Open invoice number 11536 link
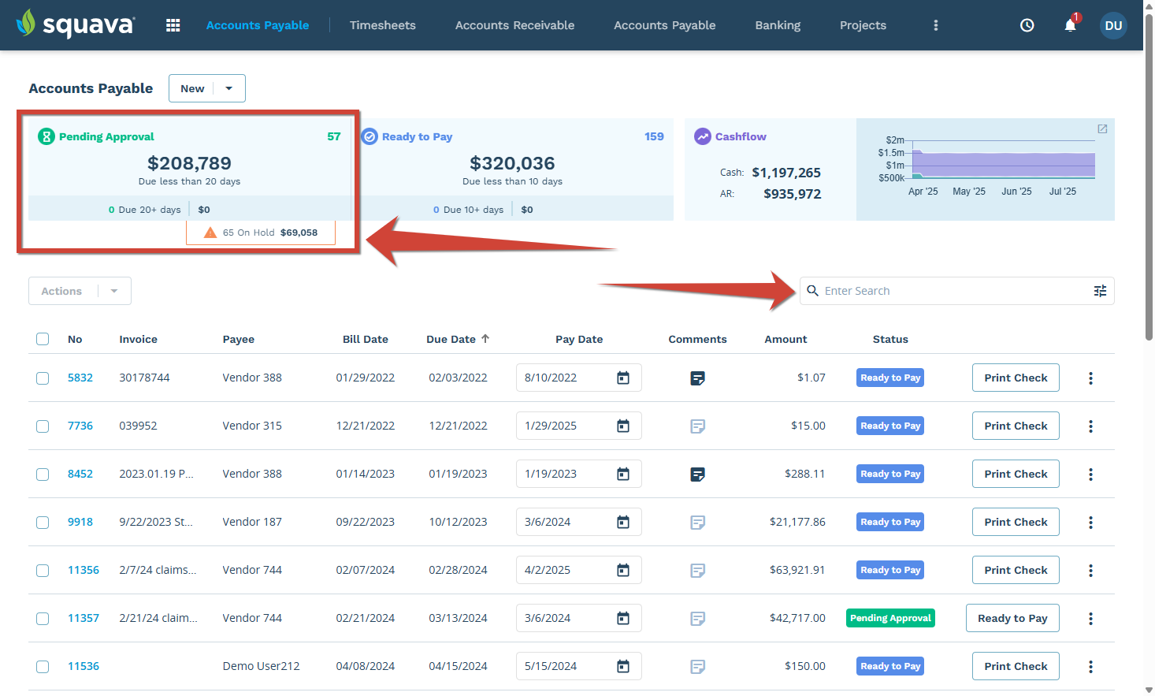Viewport: 1155px width, 696px height. 84,666
